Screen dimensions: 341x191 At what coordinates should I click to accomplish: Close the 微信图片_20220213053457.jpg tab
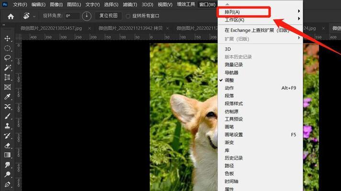(x=90, y=28)
